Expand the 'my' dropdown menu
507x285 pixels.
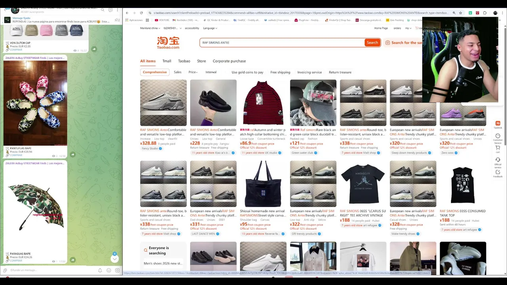(408, 28)
